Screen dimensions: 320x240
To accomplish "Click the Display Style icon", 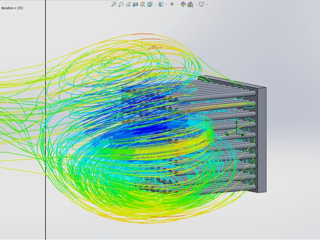I will [161, 4].
